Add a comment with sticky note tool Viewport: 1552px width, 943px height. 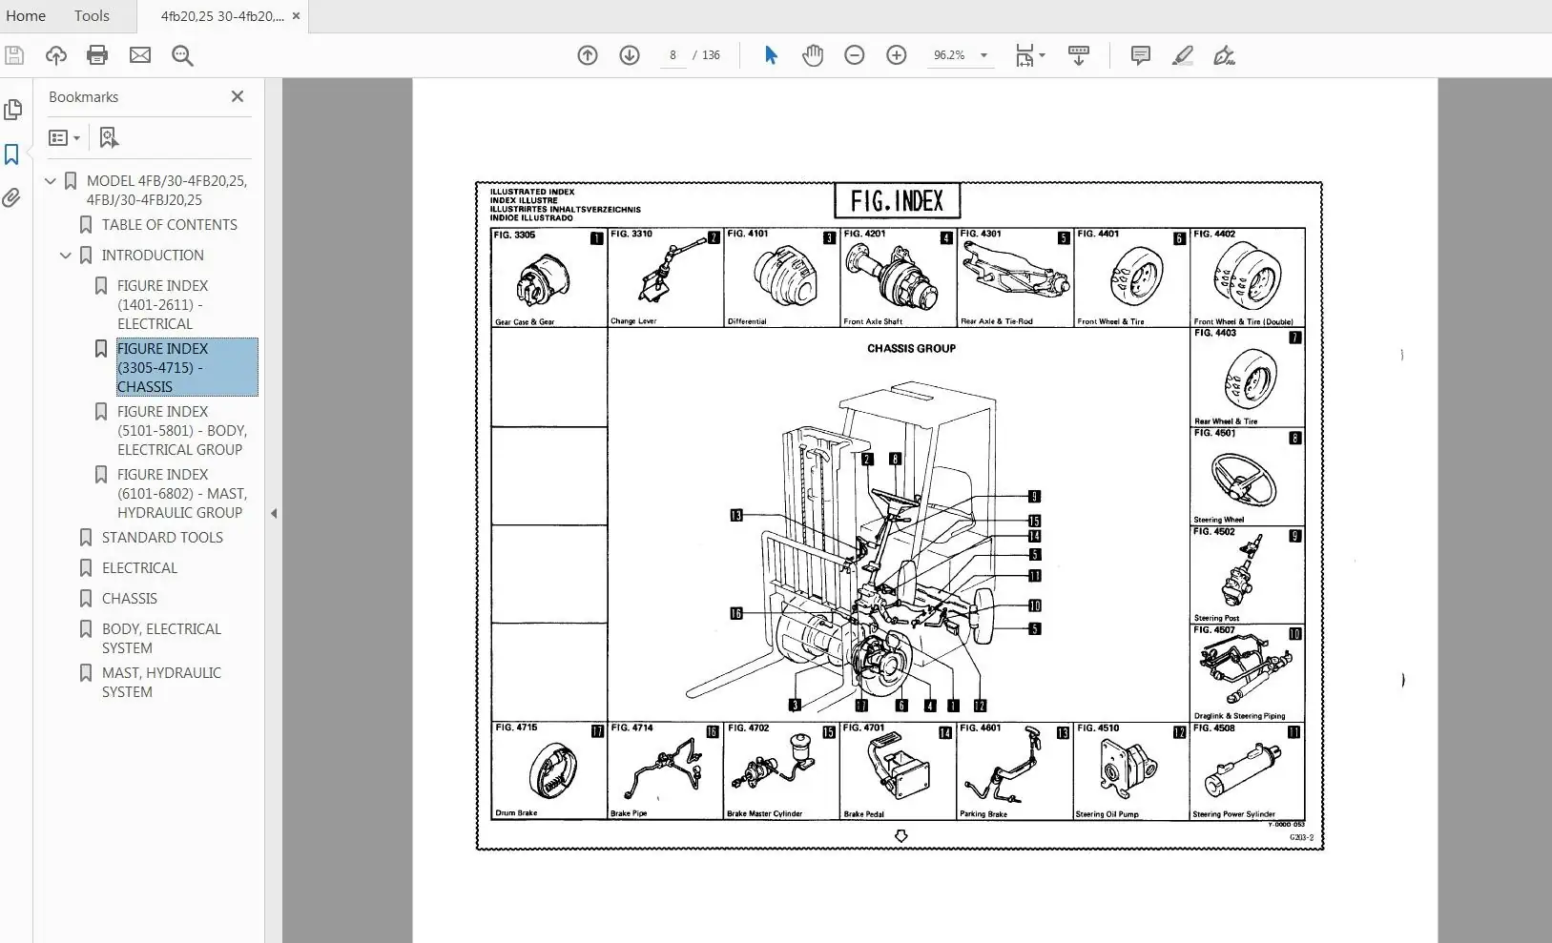1140,55
